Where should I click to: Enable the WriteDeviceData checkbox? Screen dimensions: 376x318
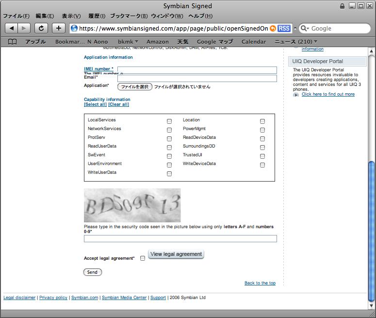(262, 165)
